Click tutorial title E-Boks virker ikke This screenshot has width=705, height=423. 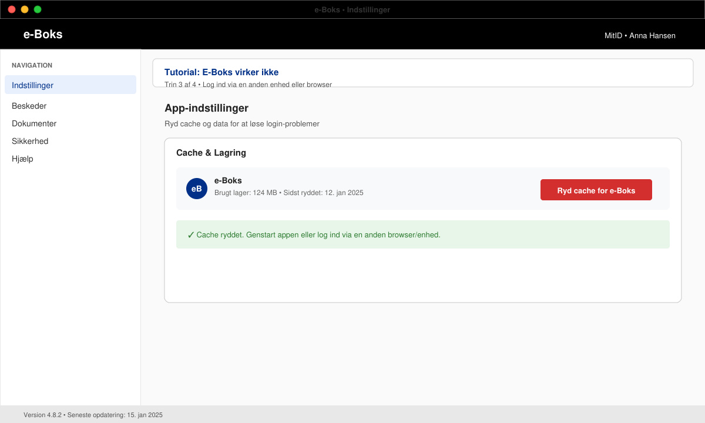(221, 72)
